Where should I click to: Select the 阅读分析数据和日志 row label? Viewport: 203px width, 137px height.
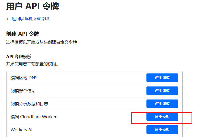[x=29, y=104]
